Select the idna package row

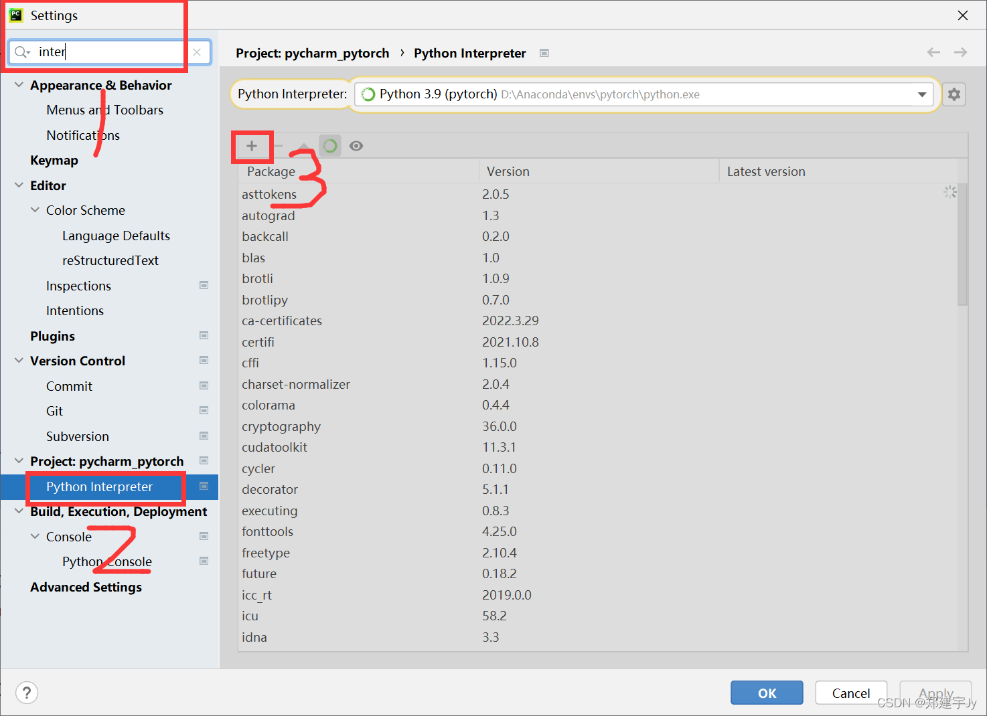pos(598,637)
